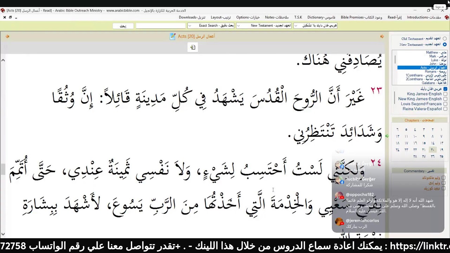Open chapter 28 in the Chapters grid

[x=415, y=156]
